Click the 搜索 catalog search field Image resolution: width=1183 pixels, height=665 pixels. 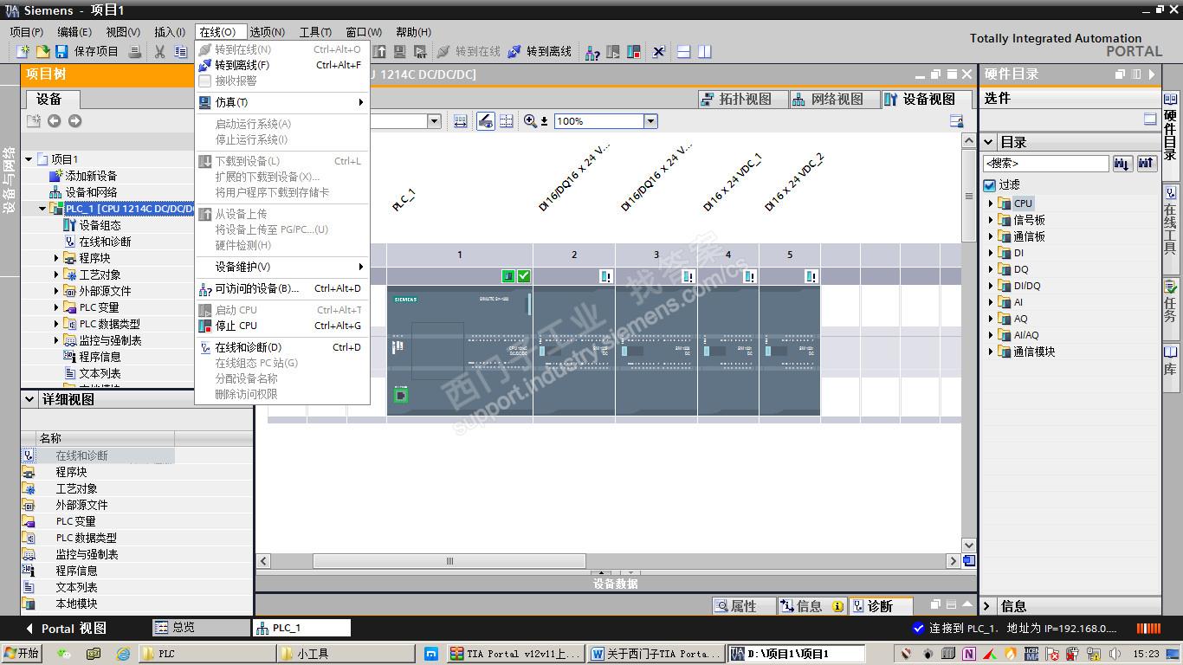pyautogui.click(x=1046, y=163)
